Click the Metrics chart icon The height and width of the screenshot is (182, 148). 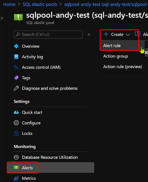16,178
